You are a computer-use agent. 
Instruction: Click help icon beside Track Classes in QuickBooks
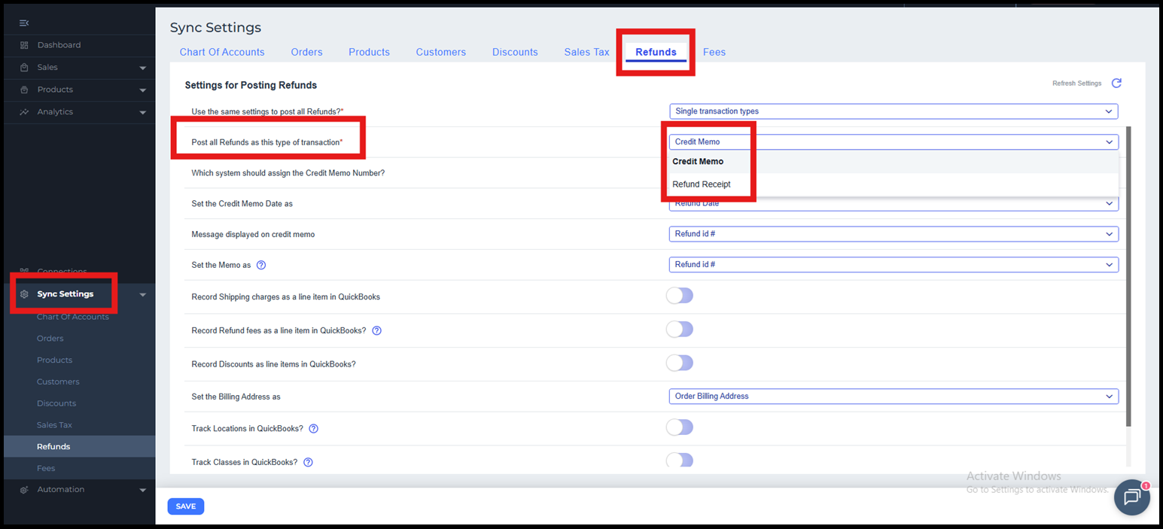pos(308,462)
